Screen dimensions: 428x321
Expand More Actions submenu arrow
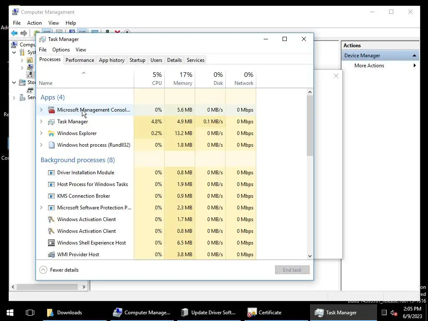415,66
